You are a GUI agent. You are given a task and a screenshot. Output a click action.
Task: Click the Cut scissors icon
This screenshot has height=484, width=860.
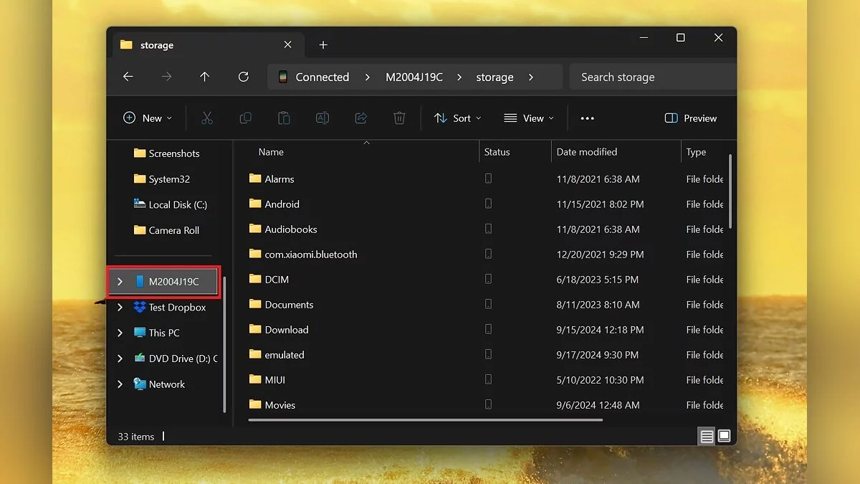[x=207, y=118]
